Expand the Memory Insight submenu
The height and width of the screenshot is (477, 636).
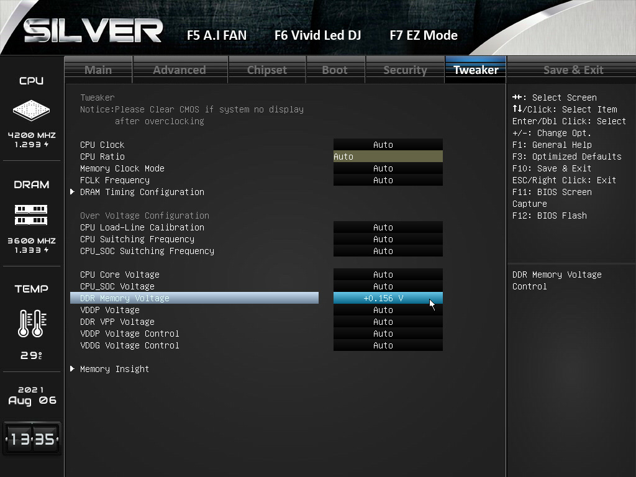(114, 369)
